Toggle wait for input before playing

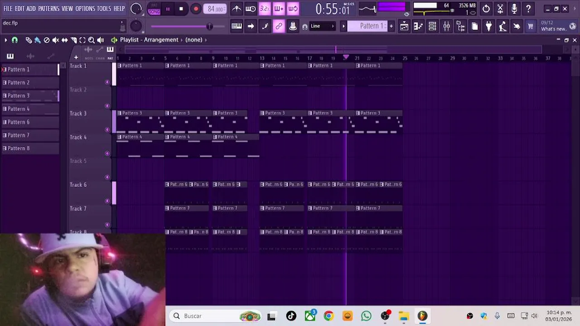coord(251,9)
